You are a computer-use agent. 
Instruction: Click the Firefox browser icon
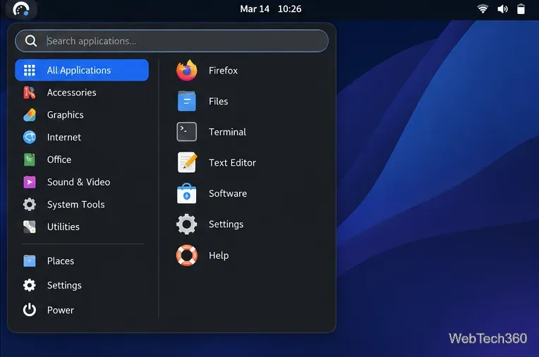(x=187, y=71)
